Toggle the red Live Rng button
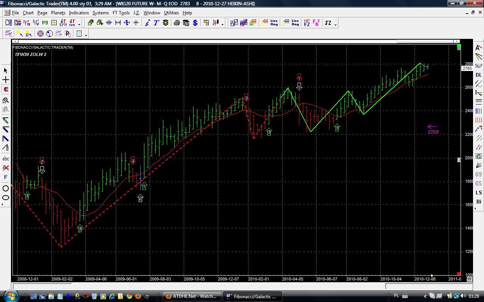This screenshot has height=302, width=484. click(x=274, y=23)
